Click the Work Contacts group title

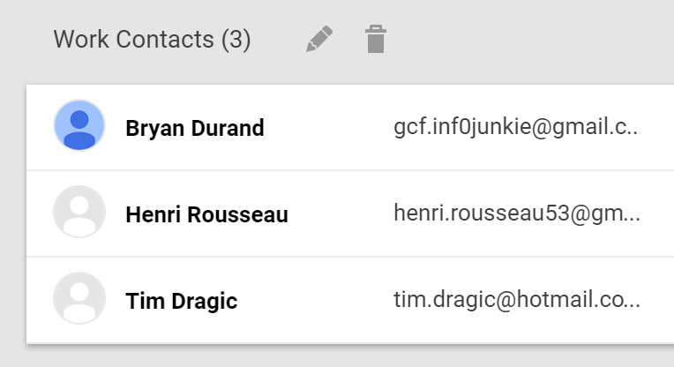pyautogui.click(x=133, y=40)
